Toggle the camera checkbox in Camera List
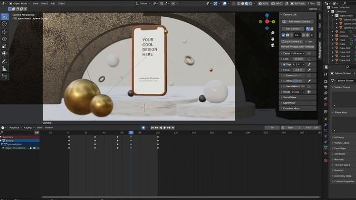The width and height of the screenshot is (356, 200). tap(283, 35)
